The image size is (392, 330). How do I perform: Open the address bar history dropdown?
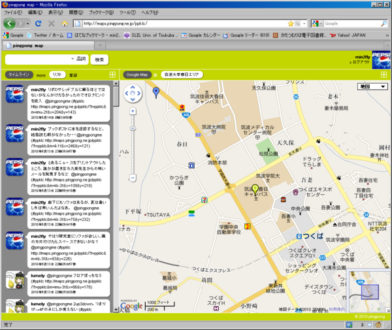304,24
